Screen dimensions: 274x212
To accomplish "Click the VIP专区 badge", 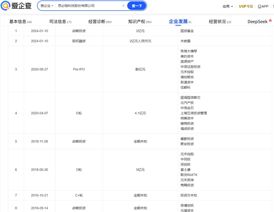I will (x=246, y=6).
